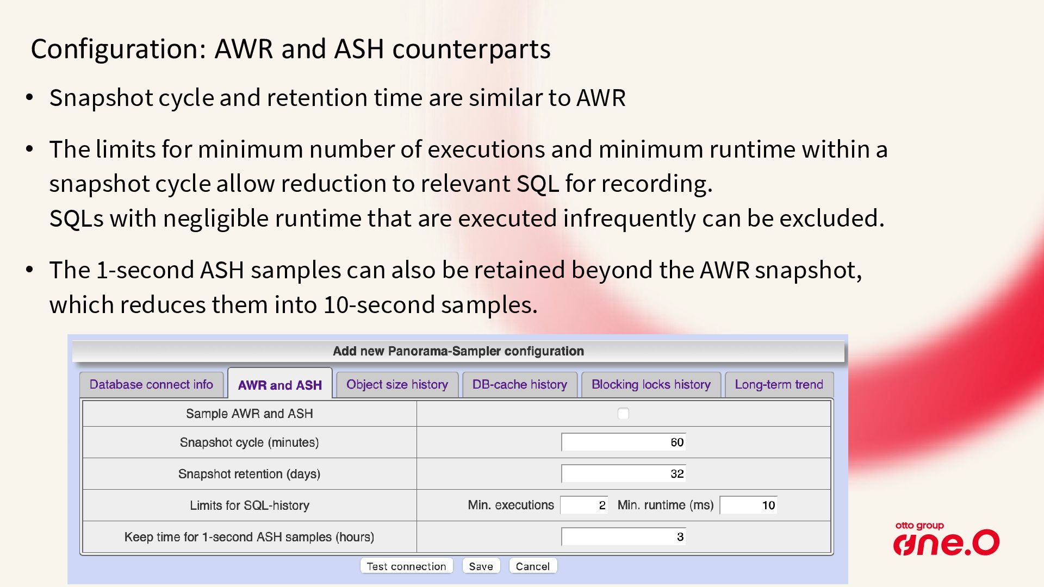The height and width of the screenshot is (587, 1044).
Task: Show the Long-term trend tab
Action: (779, 385)
